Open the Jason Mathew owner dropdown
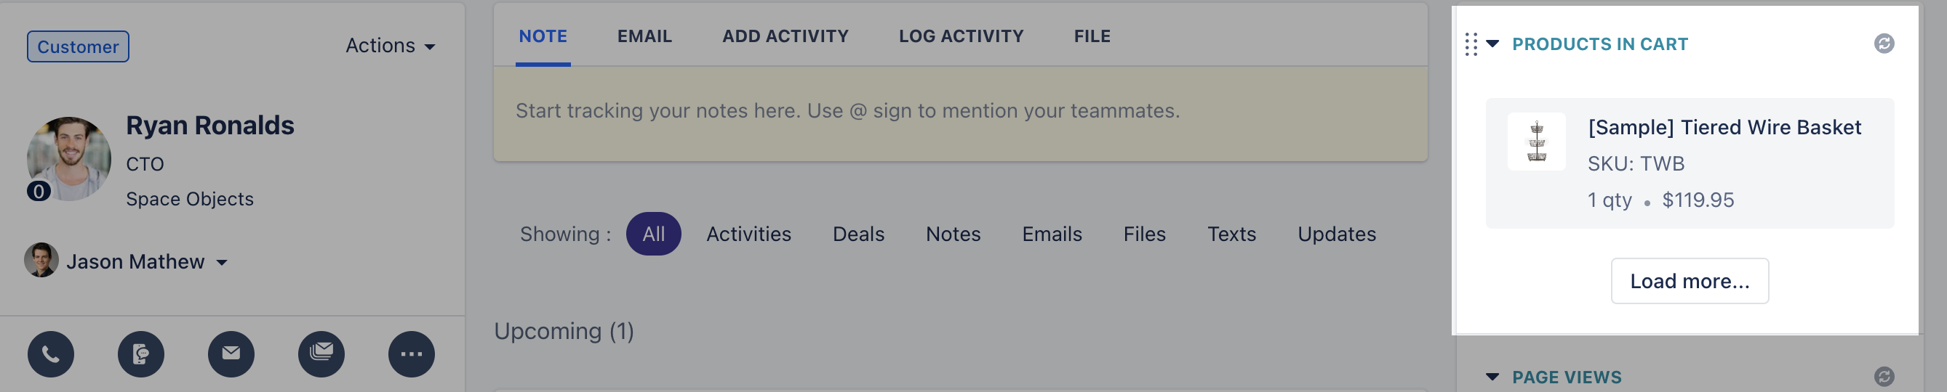The image size is (1947, 392). tap(127, 261)
